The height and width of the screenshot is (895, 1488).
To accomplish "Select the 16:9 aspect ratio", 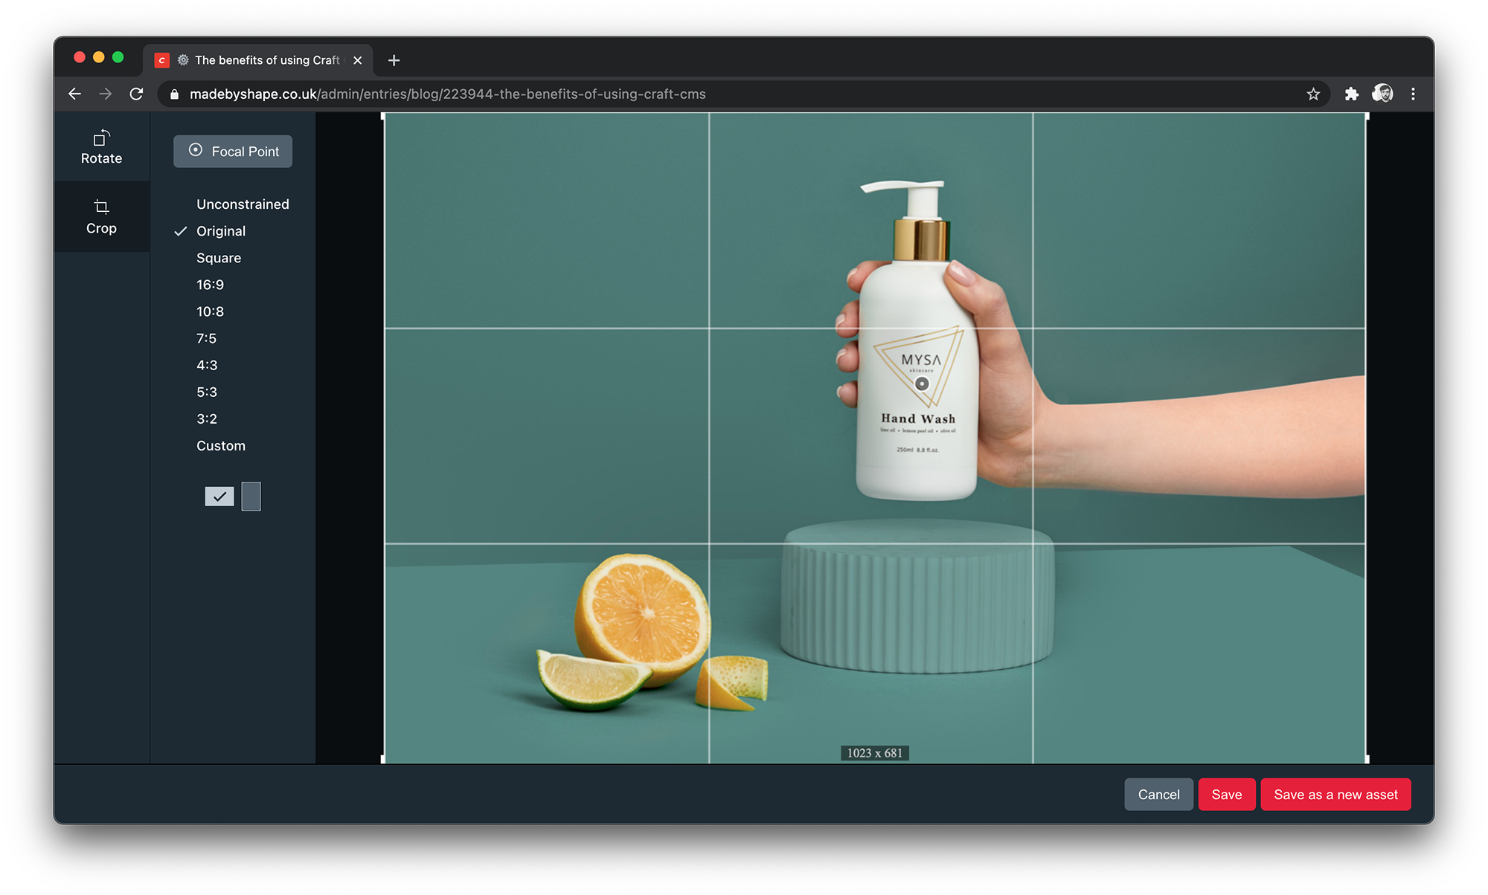I will [x=210, y=285].
